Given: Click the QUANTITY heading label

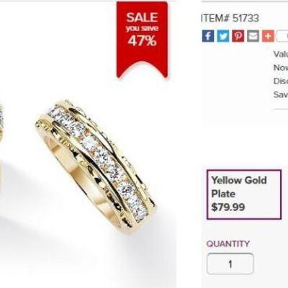Looking at the screenshot, I should pos(228,244).
